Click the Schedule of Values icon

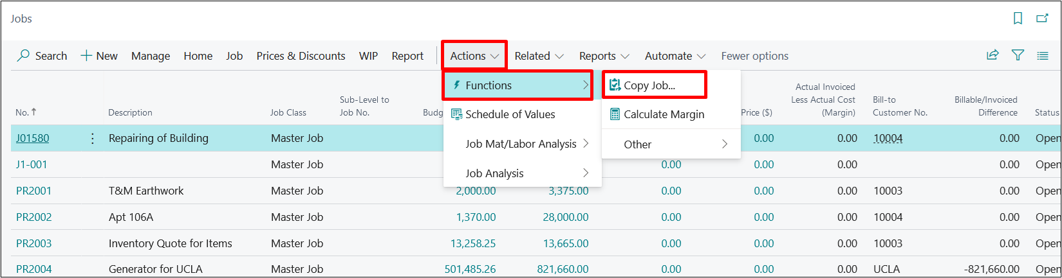coord(456,114)
